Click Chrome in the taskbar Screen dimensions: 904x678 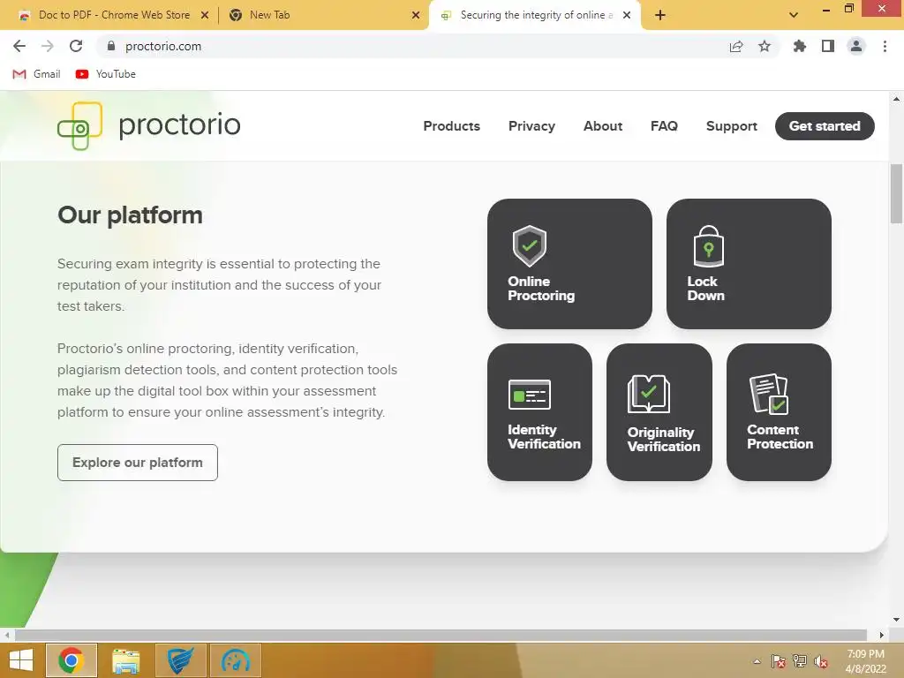pyautogui.click(x=71, y=660)
